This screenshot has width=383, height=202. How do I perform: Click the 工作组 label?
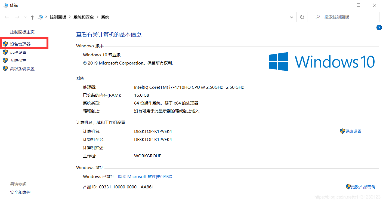coord(90,156)
